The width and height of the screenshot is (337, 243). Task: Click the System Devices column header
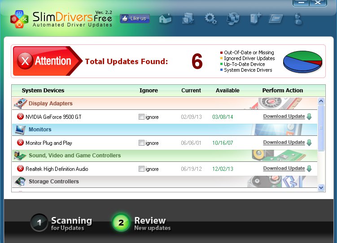tap(43, 91)
